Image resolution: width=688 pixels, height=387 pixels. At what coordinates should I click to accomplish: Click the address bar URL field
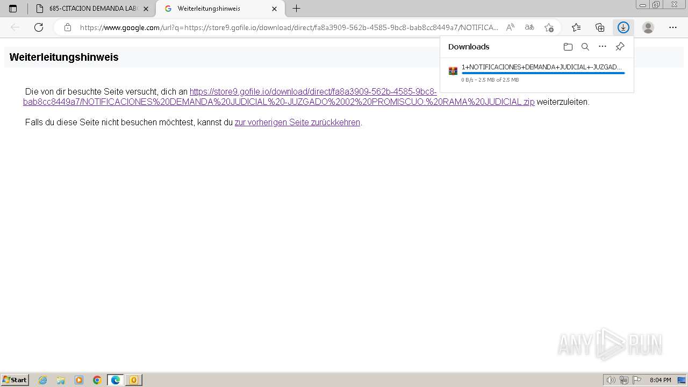[x=289, y=27]
